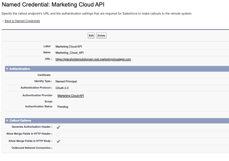Click the 'Identity Type' field label
The height and width of the screenshot is (161, 229).
click(x=42, y=81)
